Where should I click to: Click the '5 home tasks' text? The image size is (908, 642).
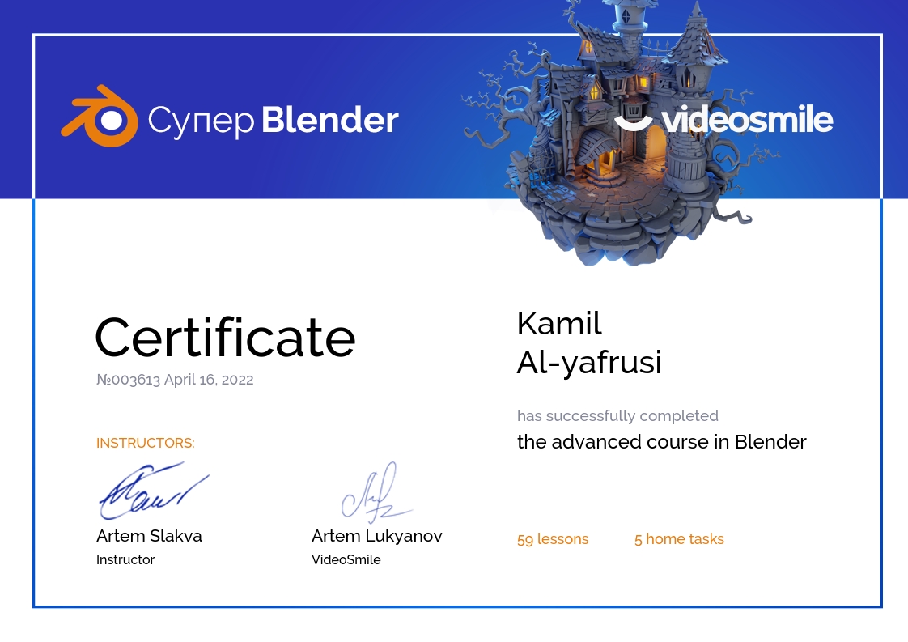[679, 539]
